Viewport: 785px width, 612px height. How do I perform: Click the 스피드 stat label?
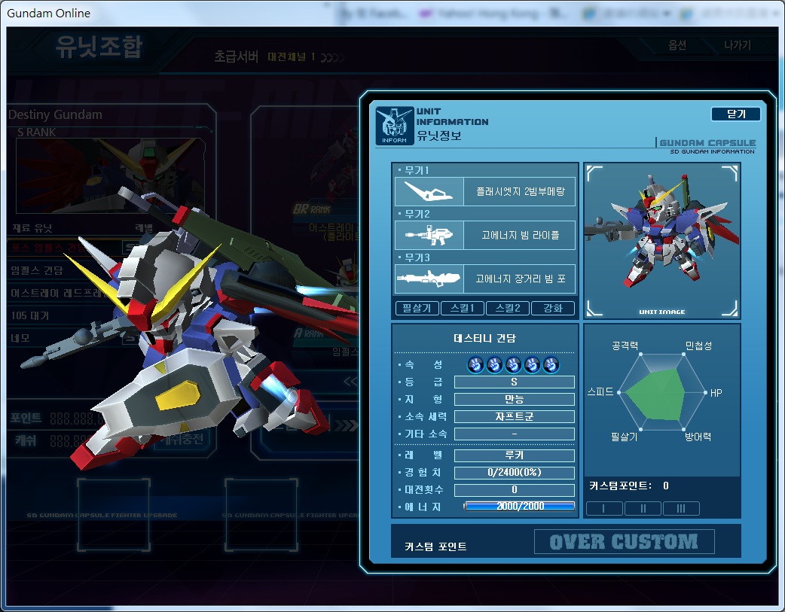coord(600,392)
